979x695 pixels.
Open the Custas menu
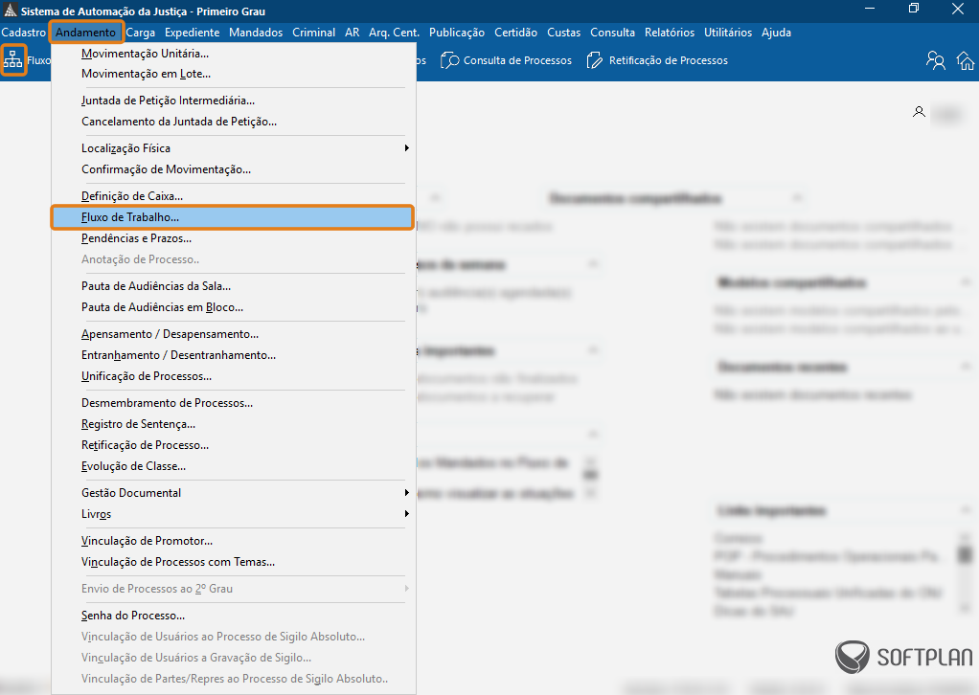(564, 33)
